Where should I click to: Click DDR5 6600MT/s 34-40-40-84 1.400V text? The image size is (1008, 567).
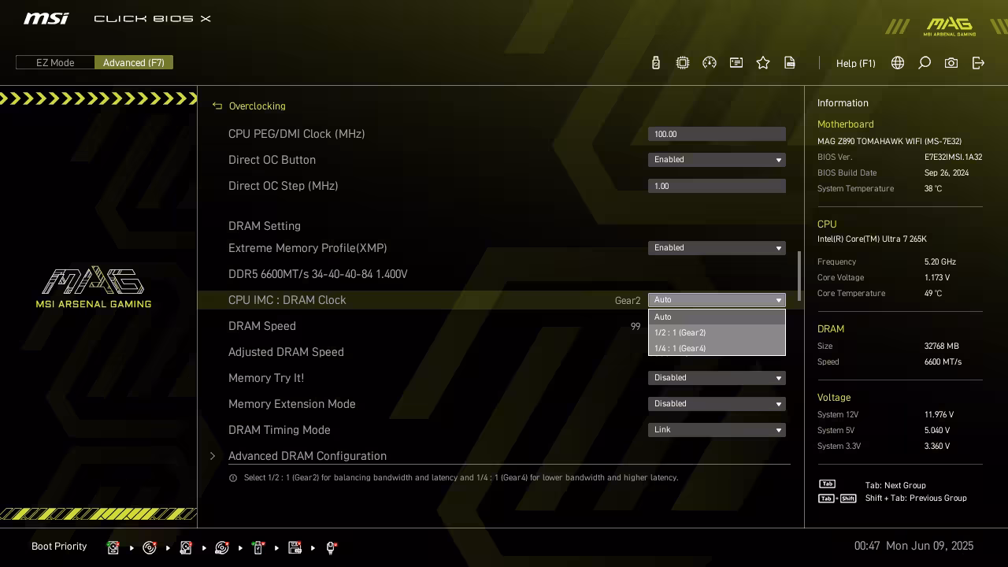(x=318, y=274)
